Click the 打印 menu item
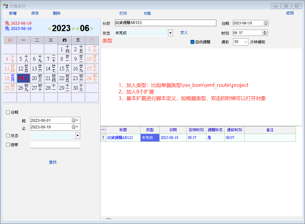The height and width of the screenshot is (224, 305). (123, 13)
